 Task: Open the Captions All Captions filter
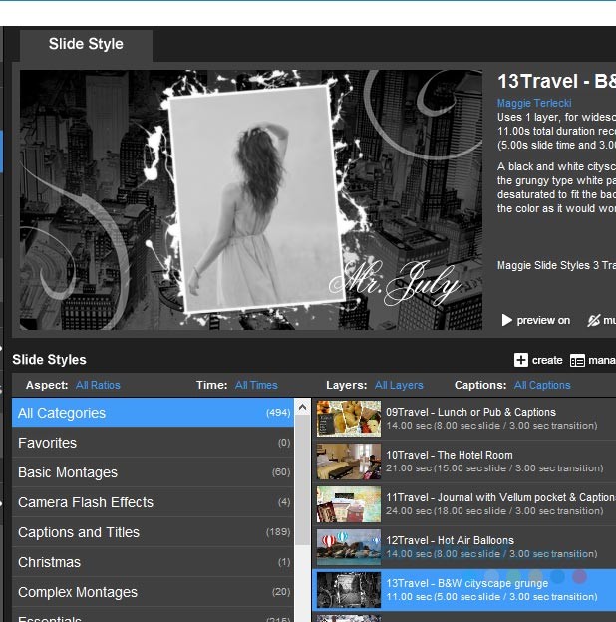[542, 385]
